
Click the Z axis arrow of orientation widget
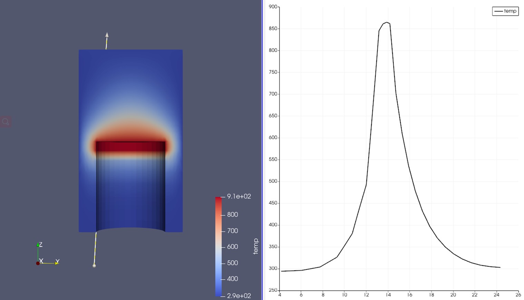38,245
